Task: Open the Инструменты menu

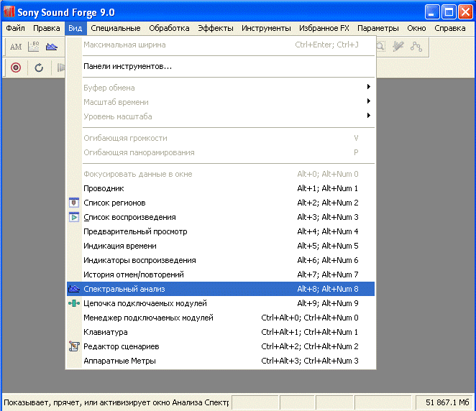Action: 266,28
